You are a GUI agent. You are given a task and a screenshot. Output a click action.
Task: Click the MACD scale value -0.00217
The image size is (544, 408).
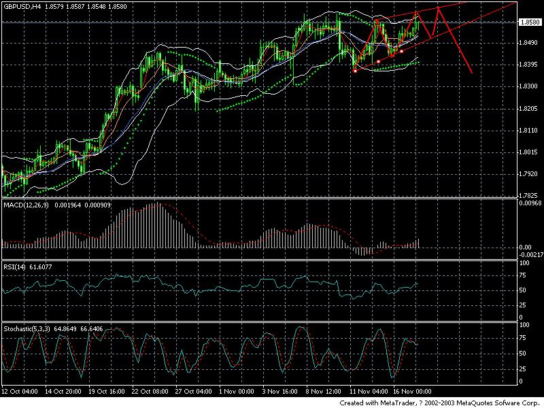click(x=531, y=255)
